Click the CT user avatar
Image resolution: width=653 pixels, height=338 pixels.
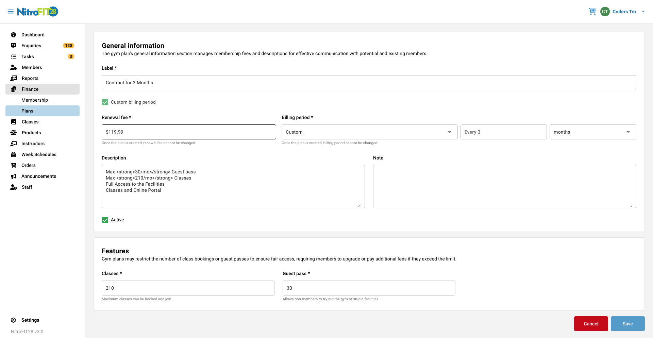pos(605,12)
